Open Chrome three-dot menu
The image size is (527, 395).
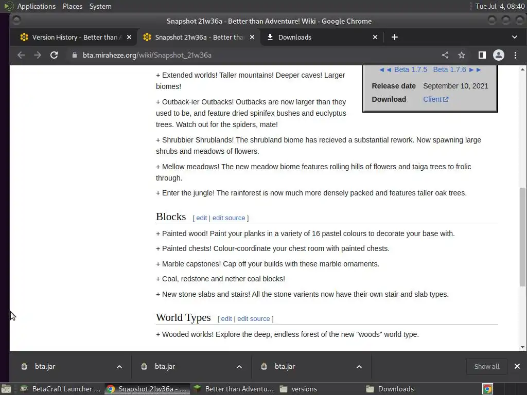click(x=515, y=55)
